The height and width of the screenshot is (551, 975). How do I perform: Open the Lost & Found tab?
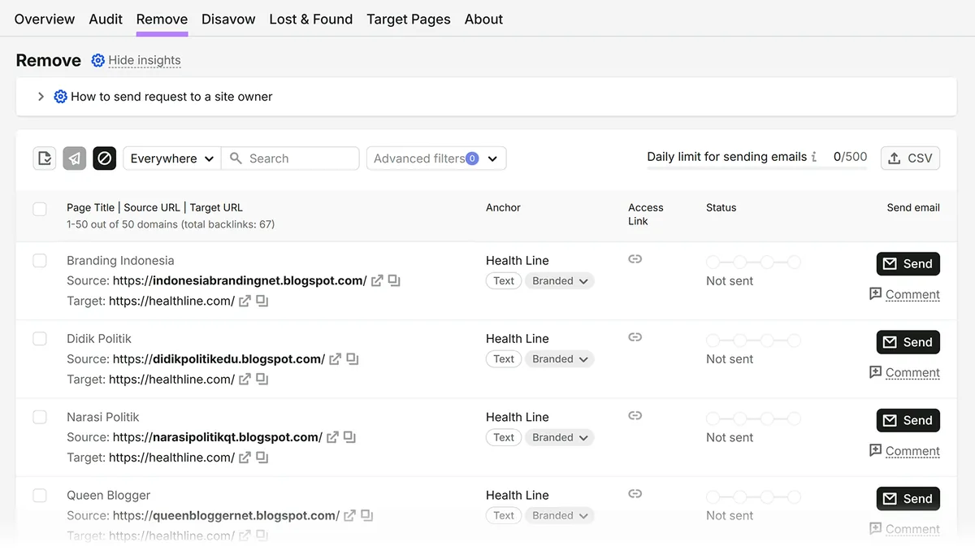pyautogui.click(x=311, y=19)
